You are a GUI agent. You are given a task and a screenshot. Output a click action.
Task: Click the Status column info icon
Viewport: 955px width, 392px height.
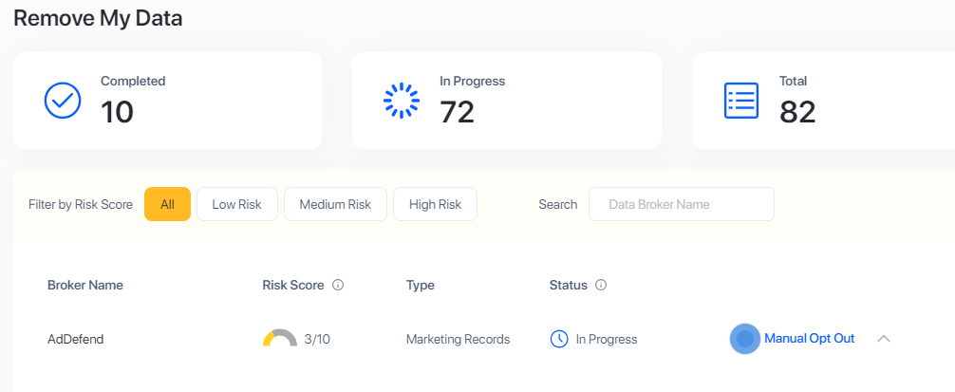pos(601,285)
